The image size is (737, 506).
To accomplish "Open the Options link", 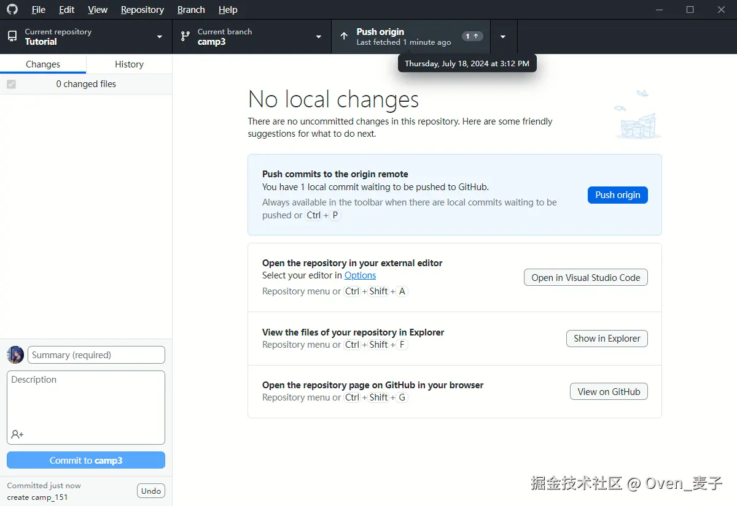I will point(360,275).
